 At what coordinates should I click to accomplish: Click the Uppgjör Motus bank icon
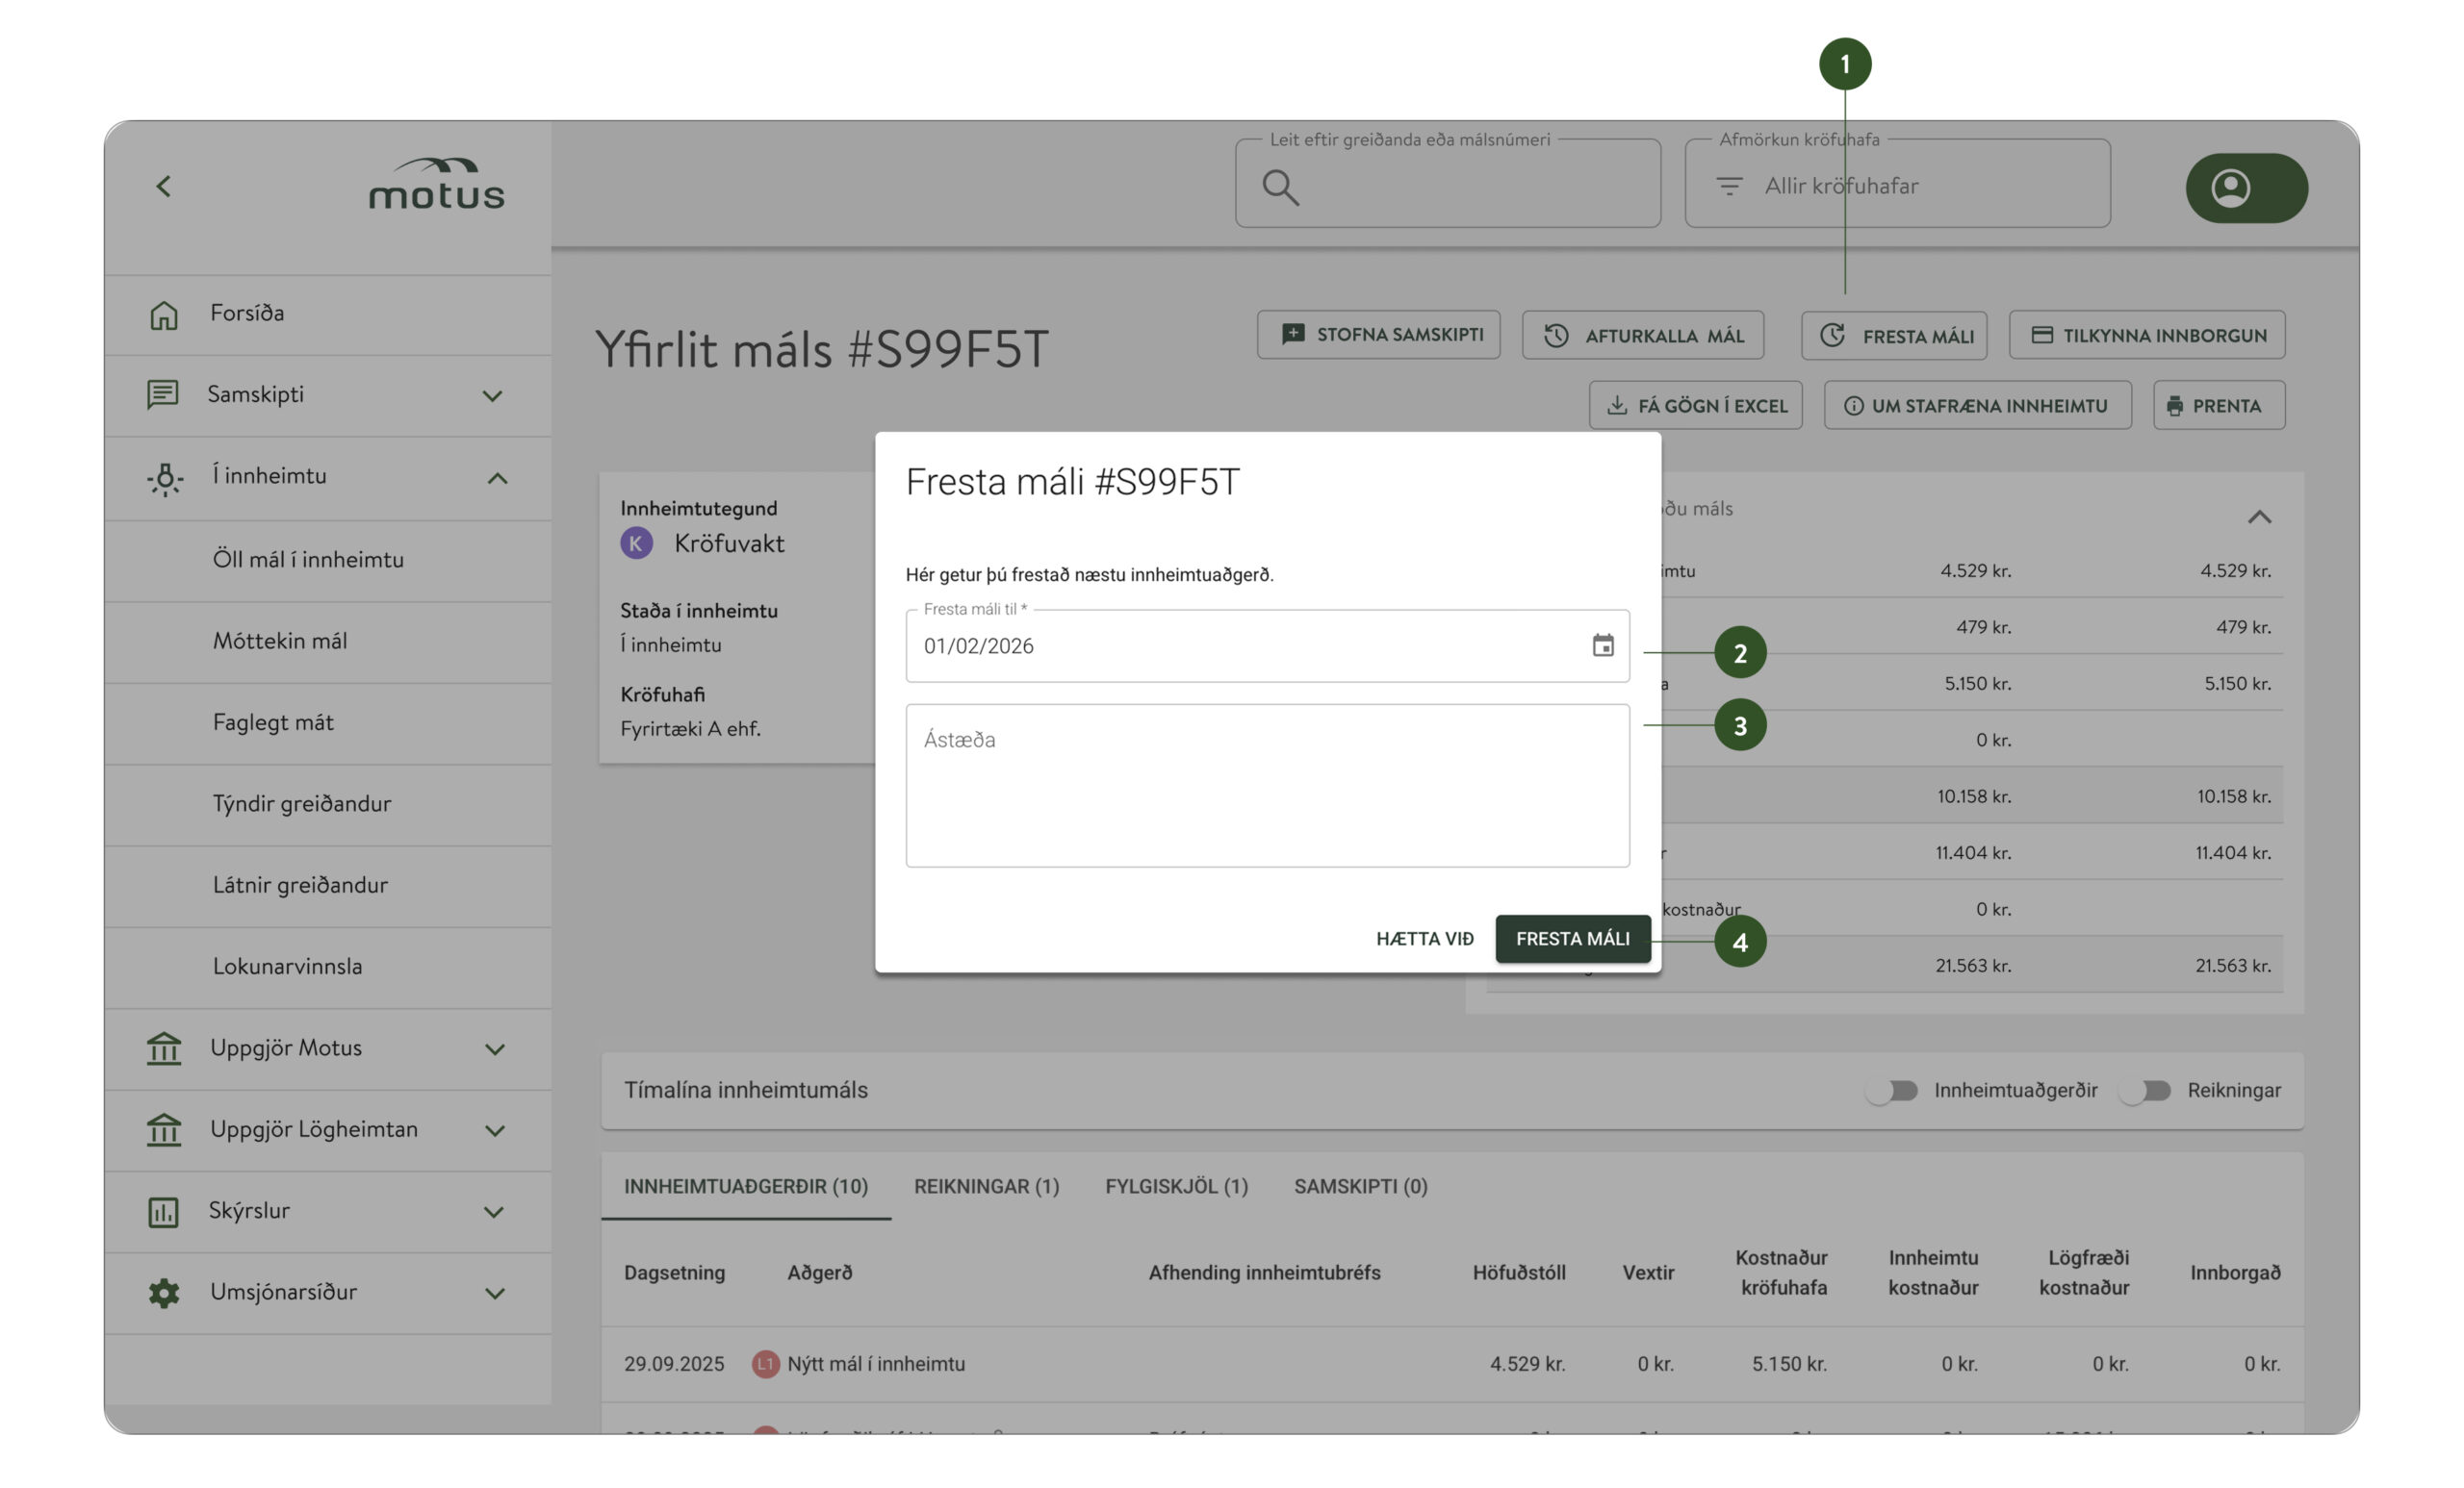point(164,1048)
